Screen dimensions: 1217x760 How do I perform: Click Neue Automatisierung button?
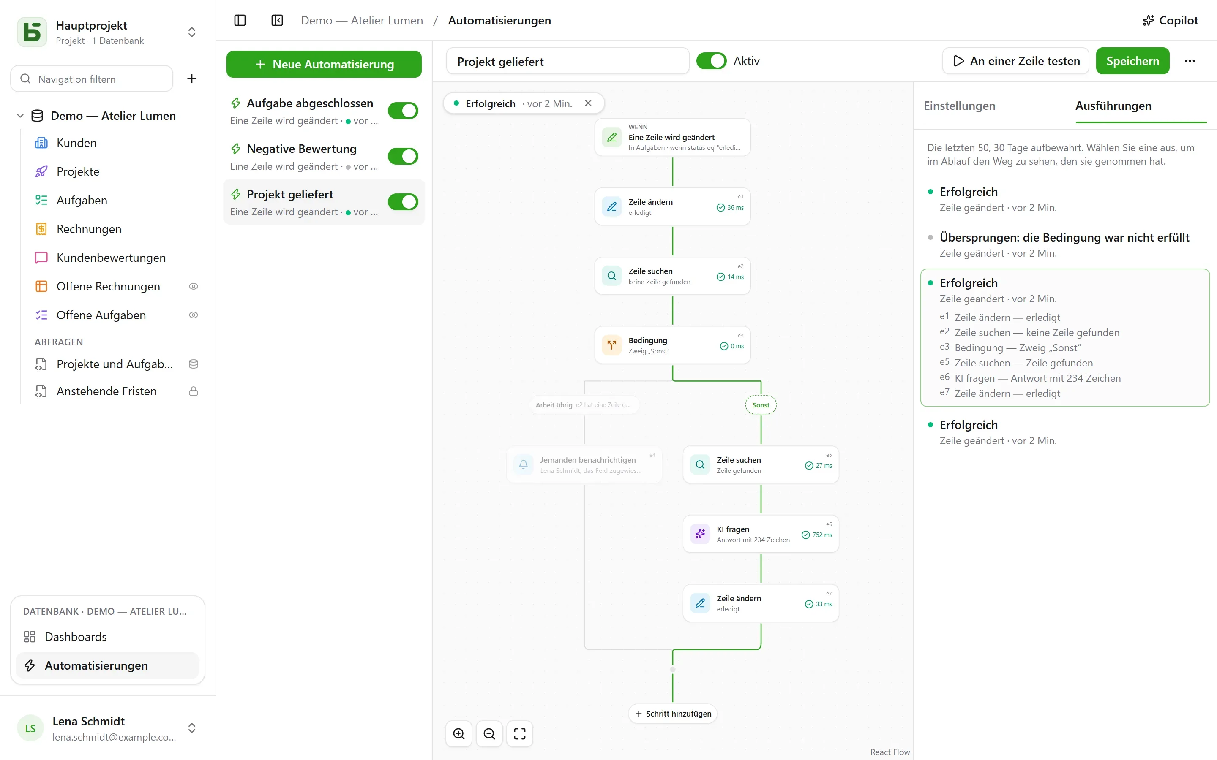point(323,64)
